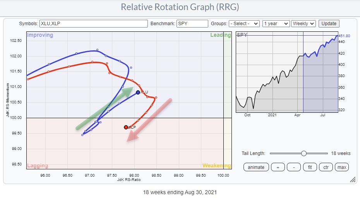
Task: Click the Symbols input field
Action: pyautogui.click(x=94, y=24)
